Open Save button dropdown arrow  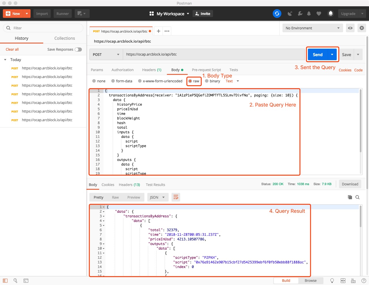[358, 54]
